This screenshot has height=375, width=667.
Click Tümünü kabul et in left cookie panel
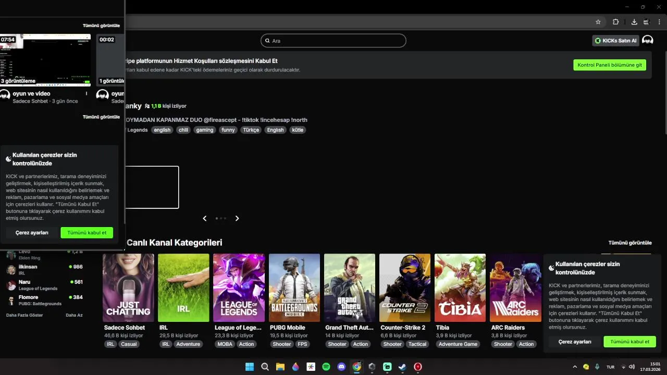[87, 233]
